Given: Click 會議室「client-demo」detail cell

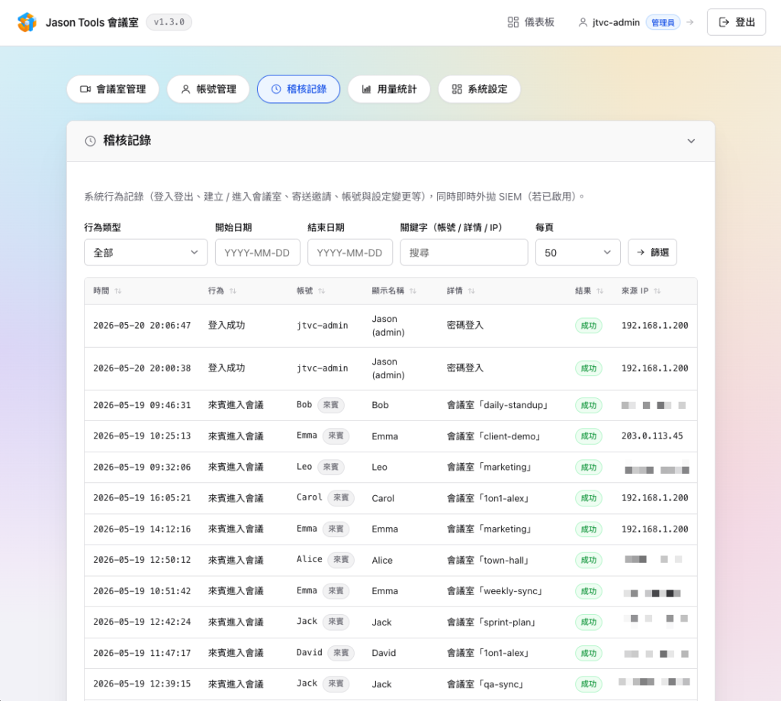Looking at the screenshot, I should [x=493, y=436].
